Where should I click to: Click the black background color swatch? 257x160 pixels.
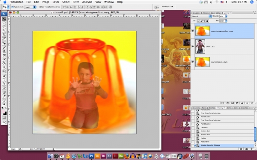(5, 113)
